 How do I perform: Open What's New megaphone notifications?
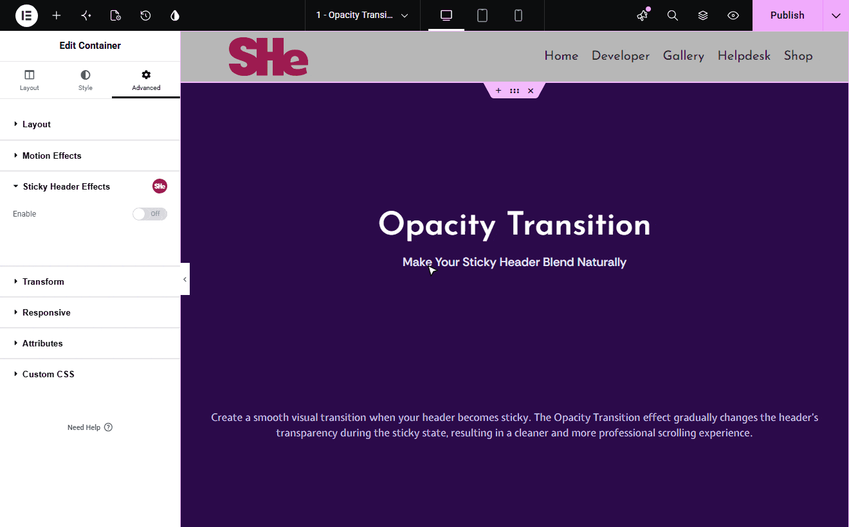pyautogui.click(x=643, y=15)
